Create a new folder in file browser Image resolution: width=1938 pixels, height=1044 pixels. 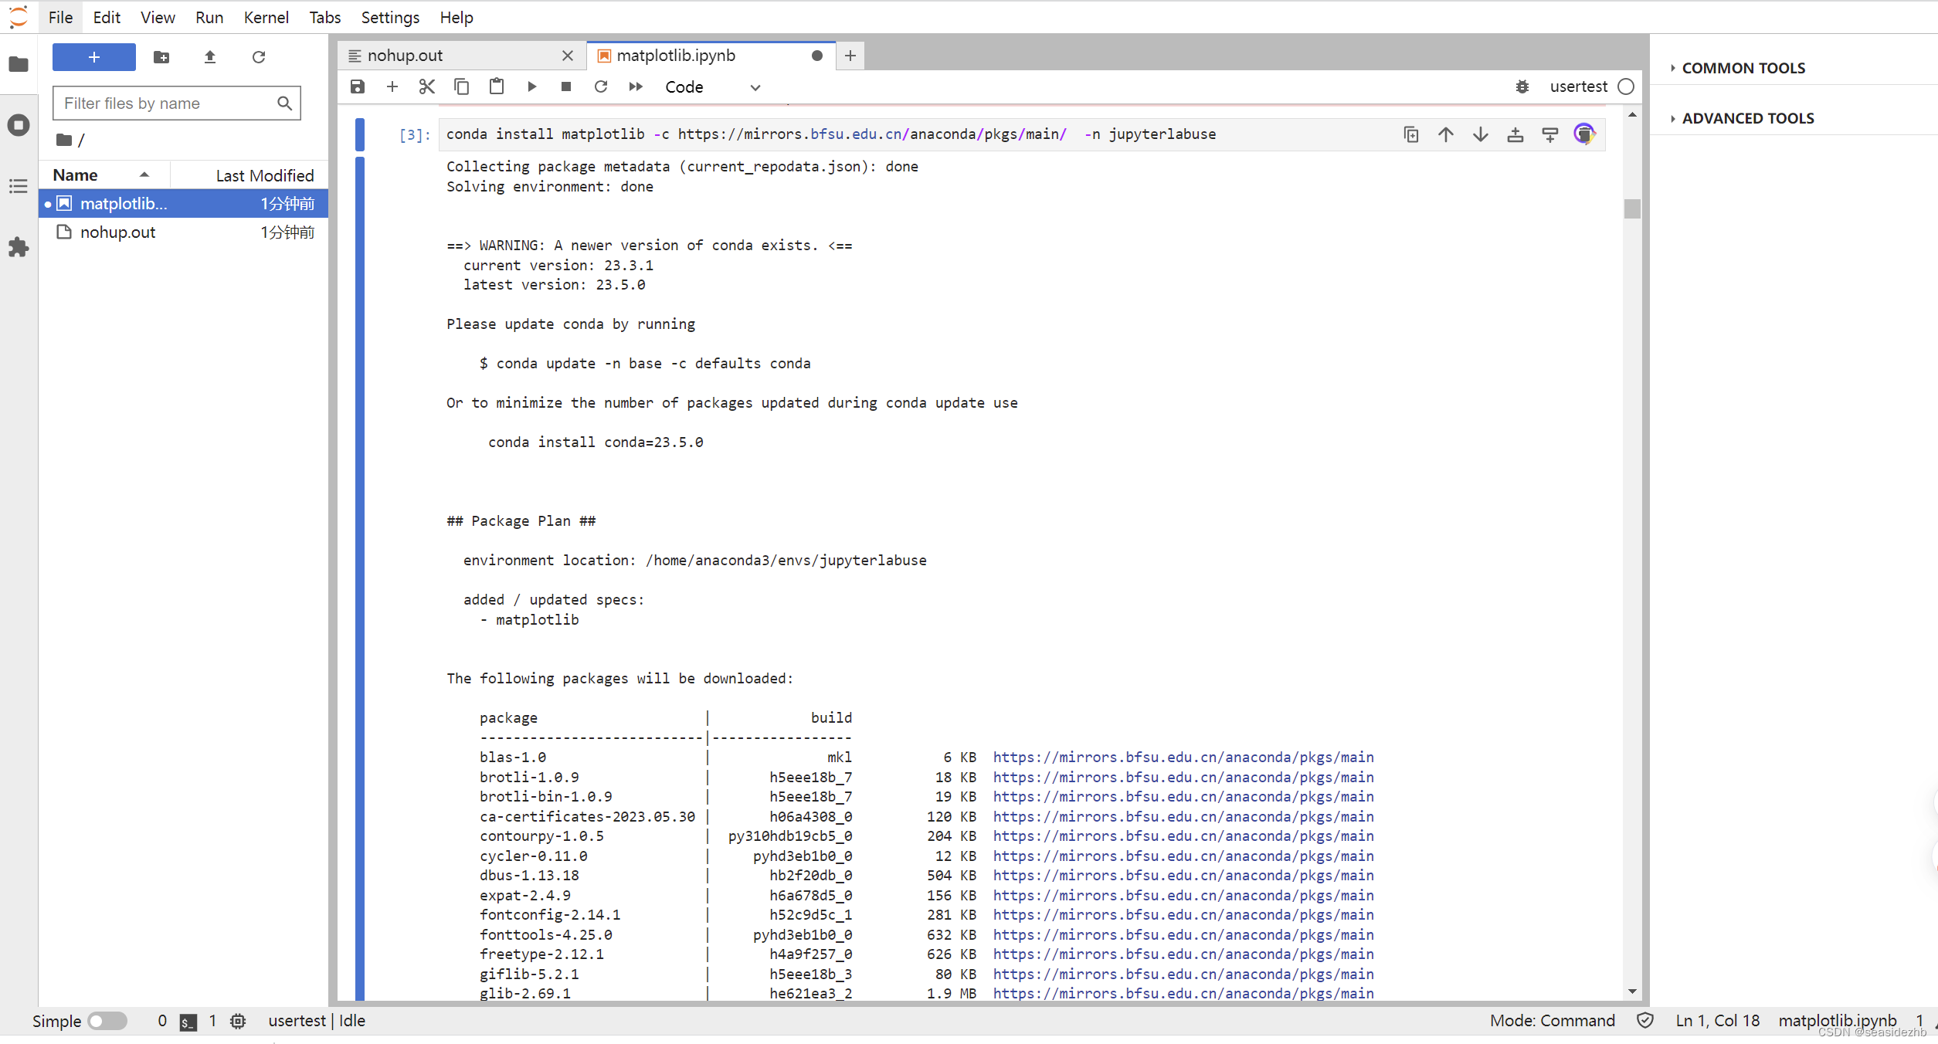pos(161,57)
